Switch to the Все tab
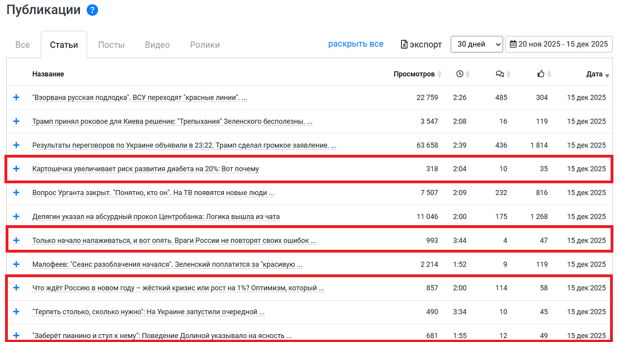 coord(22,45)
